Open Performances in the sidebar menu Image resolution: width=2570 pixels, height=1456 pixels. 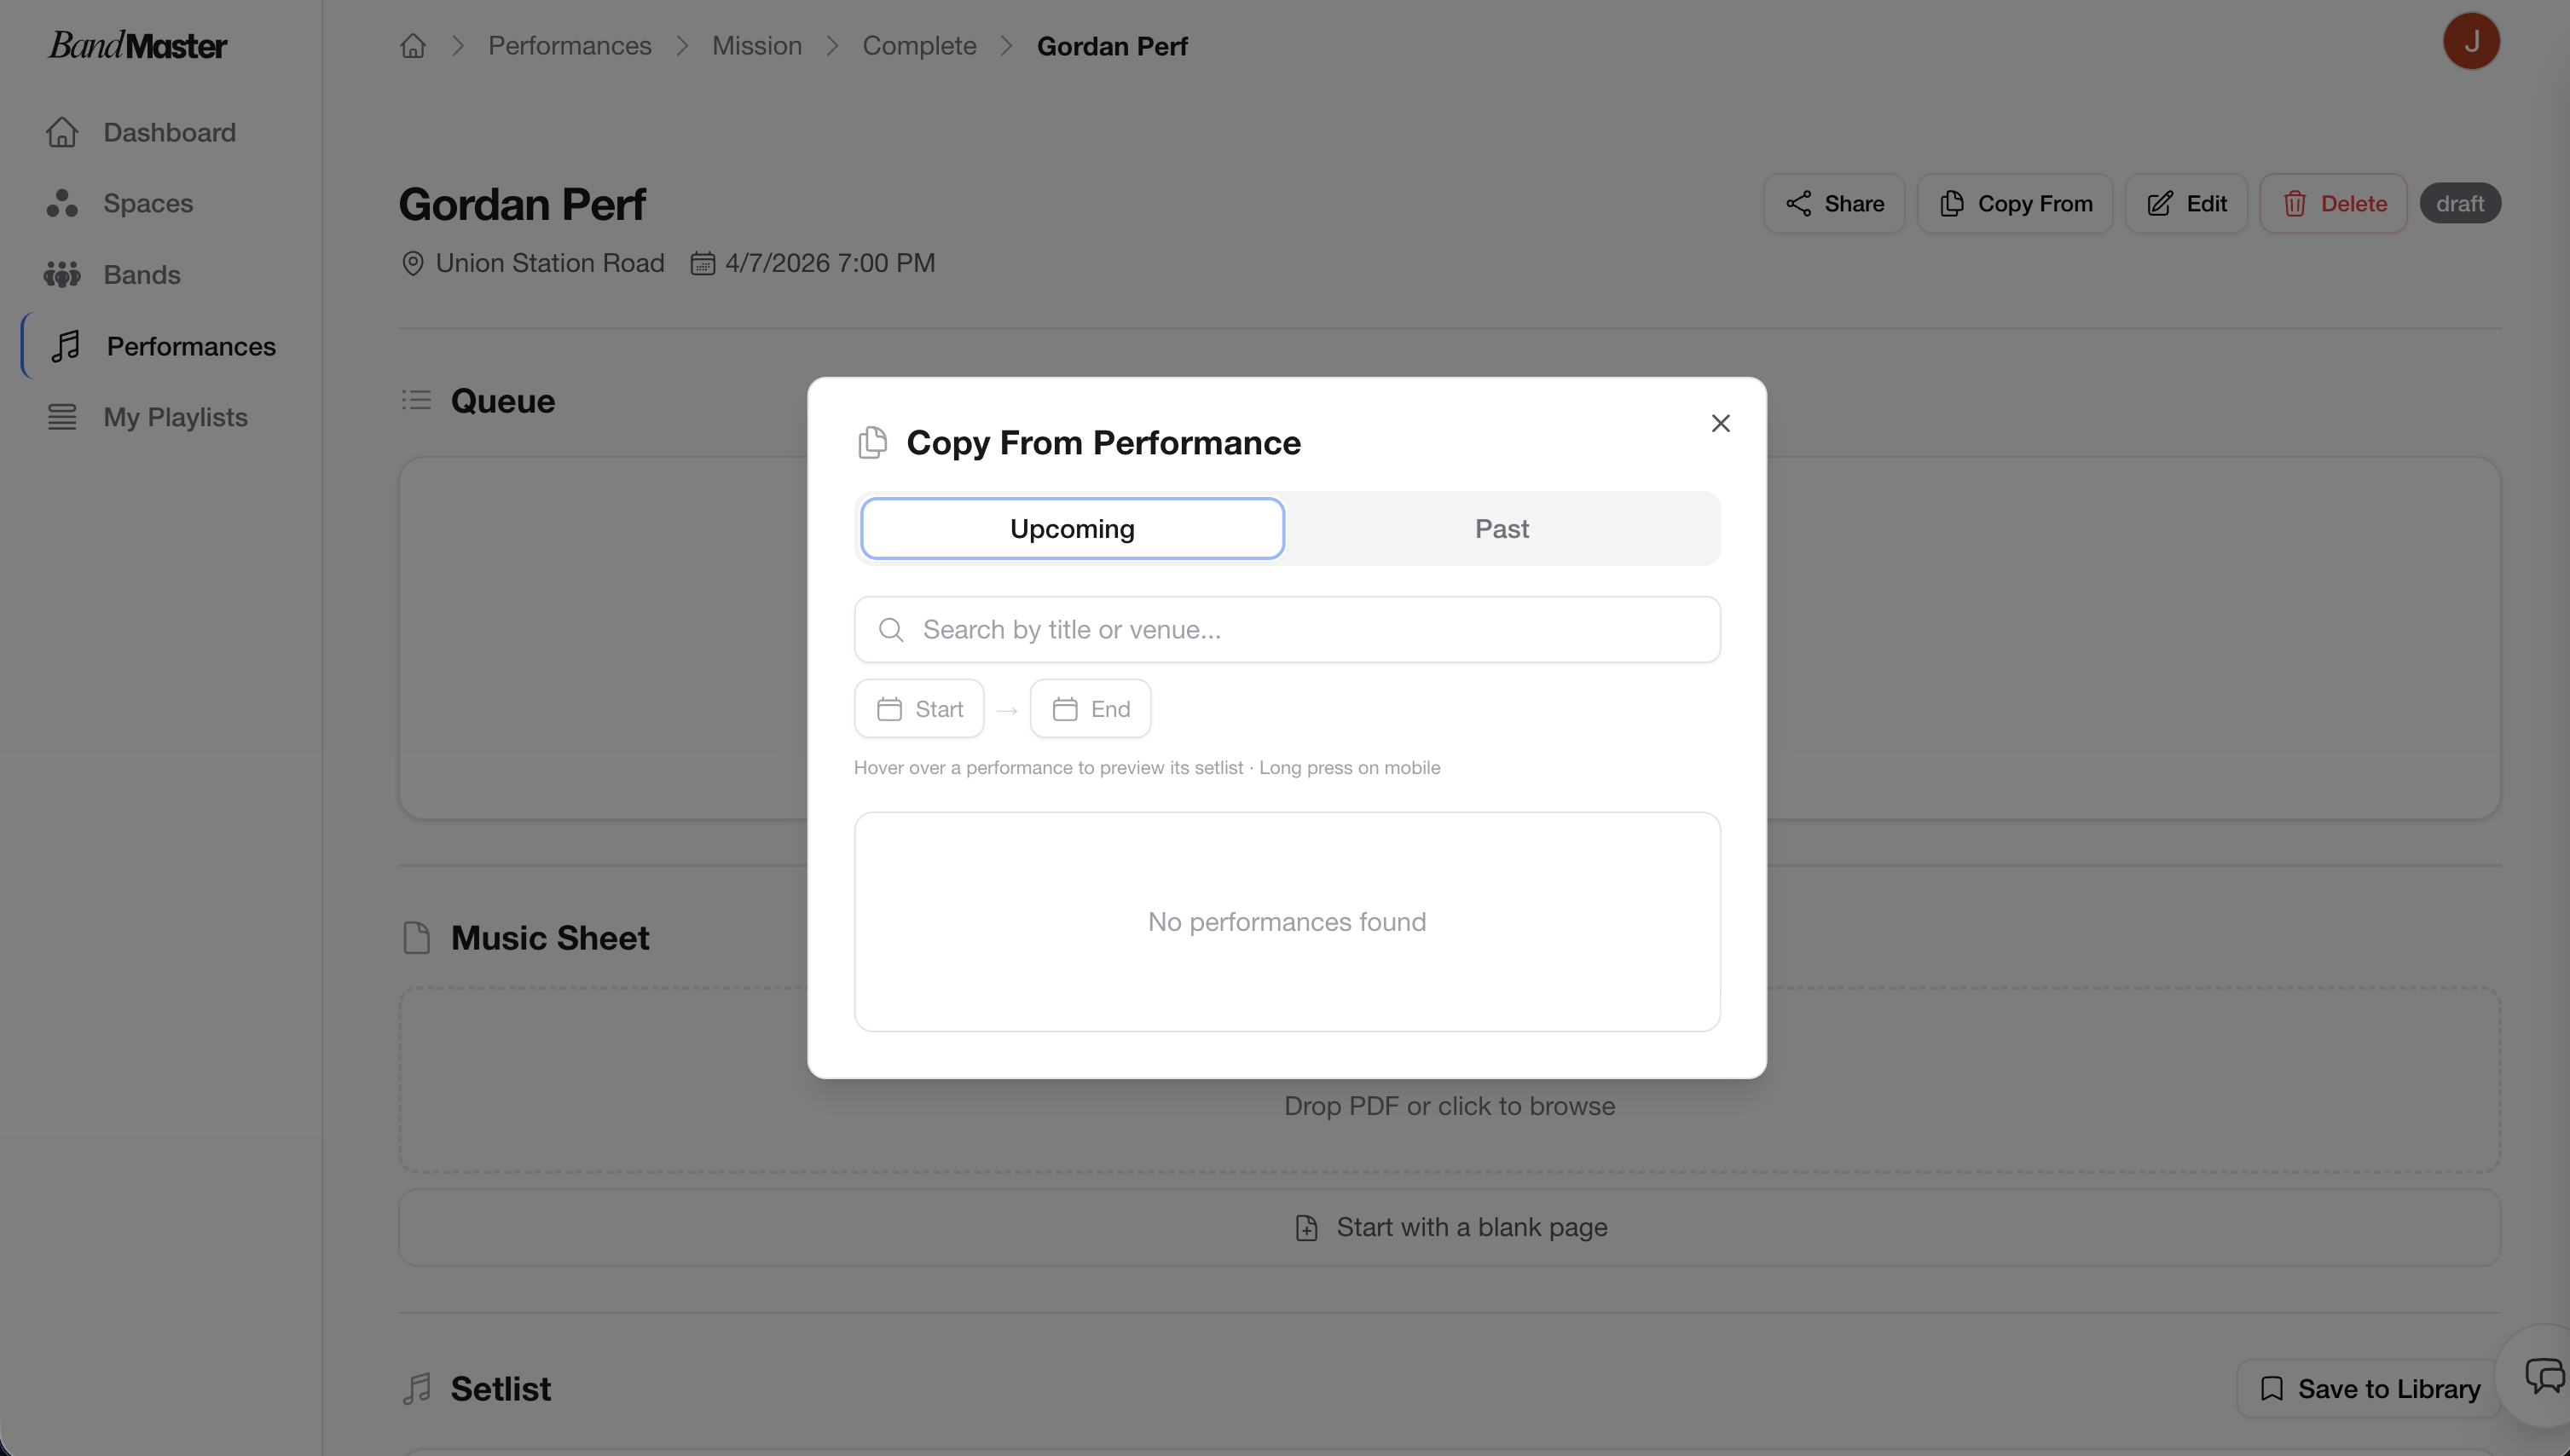coord(190,346)
